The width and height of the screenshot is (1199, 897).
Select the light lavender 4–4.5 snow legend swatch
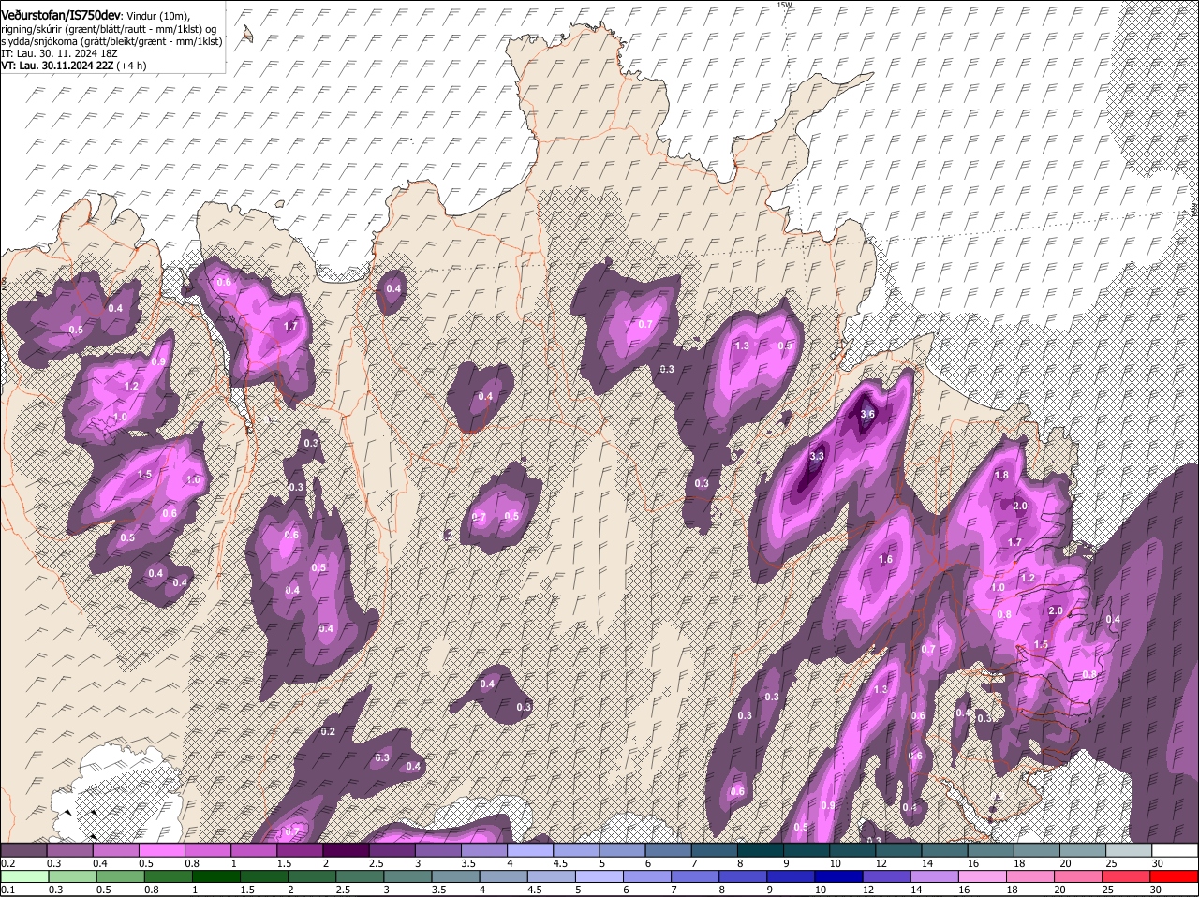coord(528,850)
